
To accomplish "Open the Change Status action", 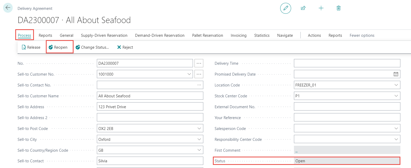I will tap(92, 47).
